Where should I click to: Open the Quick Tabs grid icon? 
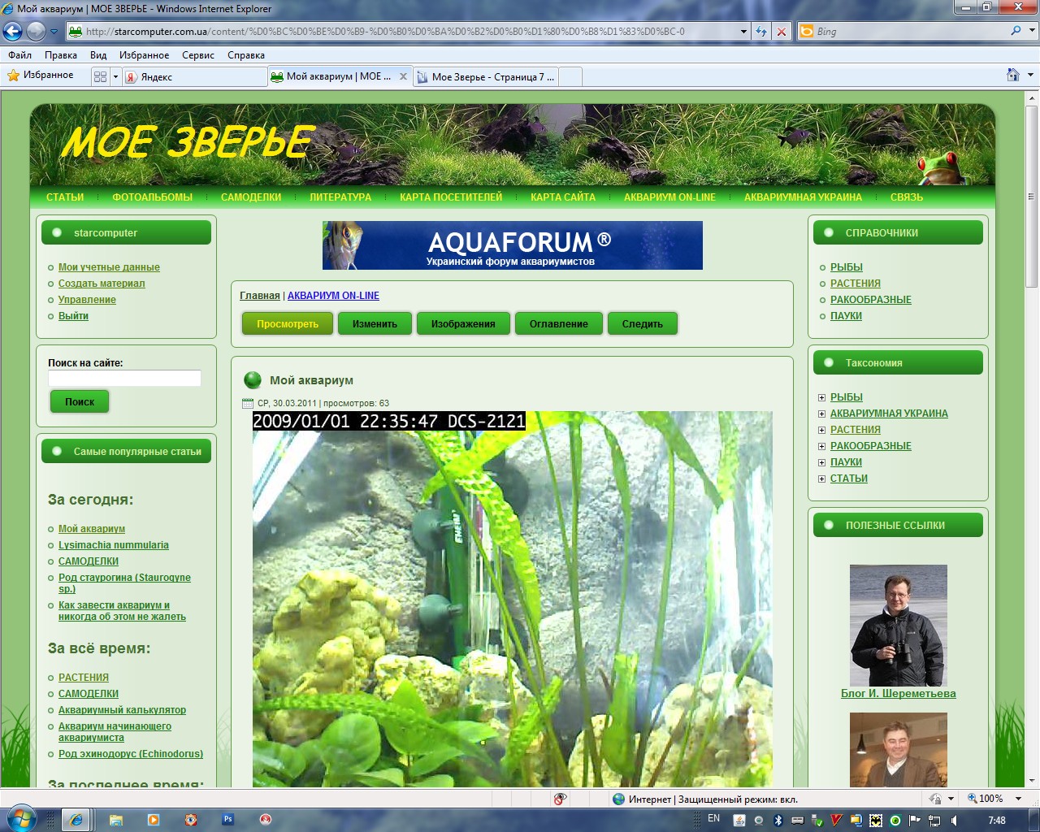click(100, 76)
